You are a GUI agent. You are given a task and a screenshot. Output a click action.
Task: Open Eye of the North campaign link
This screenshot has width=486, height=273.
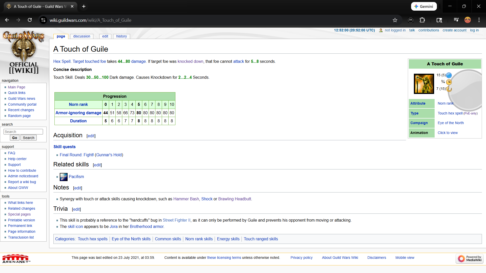coord(451,123)
